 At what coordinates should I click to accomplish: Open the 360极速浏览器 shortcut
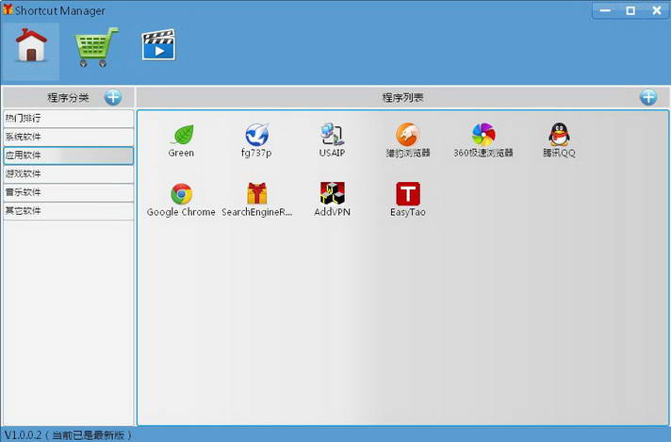coord(483,139)
